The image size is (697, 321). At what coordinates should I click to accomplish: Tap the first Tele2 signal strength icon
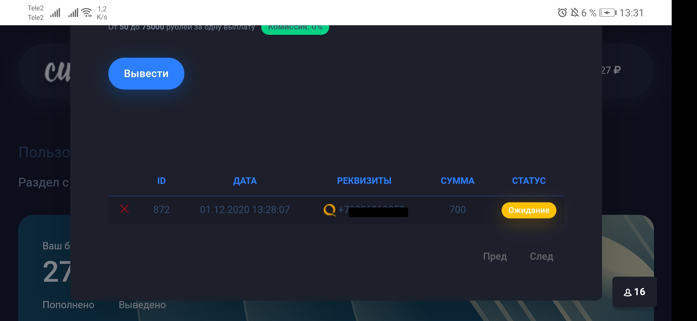pyautogui.click(x=55, y=13)
